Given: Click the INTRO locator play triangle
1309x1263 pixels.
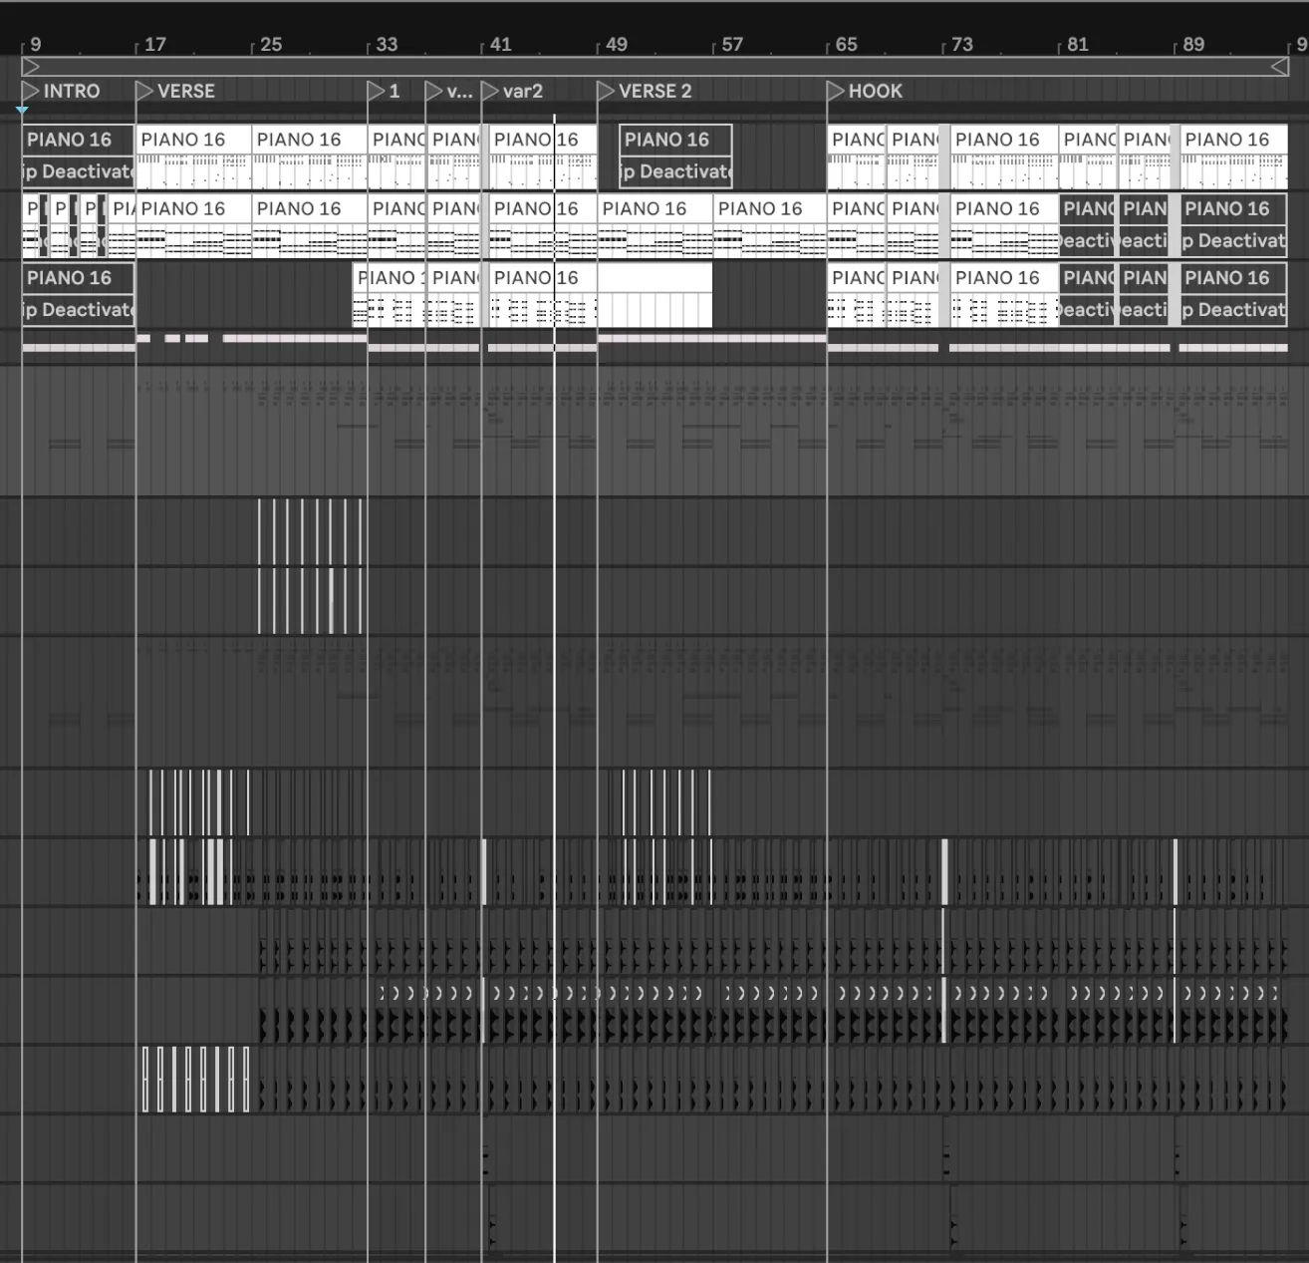Looking at the screenshot, I should point(30,91).
